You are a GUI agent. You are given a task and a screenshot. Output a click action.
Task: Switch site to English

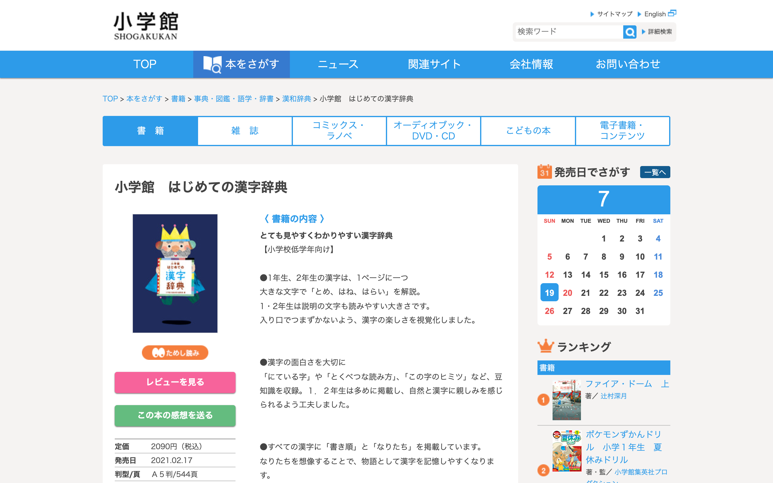[655, 14]
